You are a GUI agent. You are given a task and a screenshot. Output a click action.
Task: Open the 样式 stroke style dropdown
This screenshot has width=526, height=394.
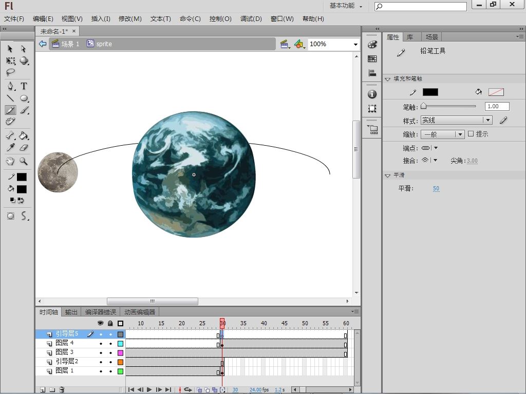456,120
